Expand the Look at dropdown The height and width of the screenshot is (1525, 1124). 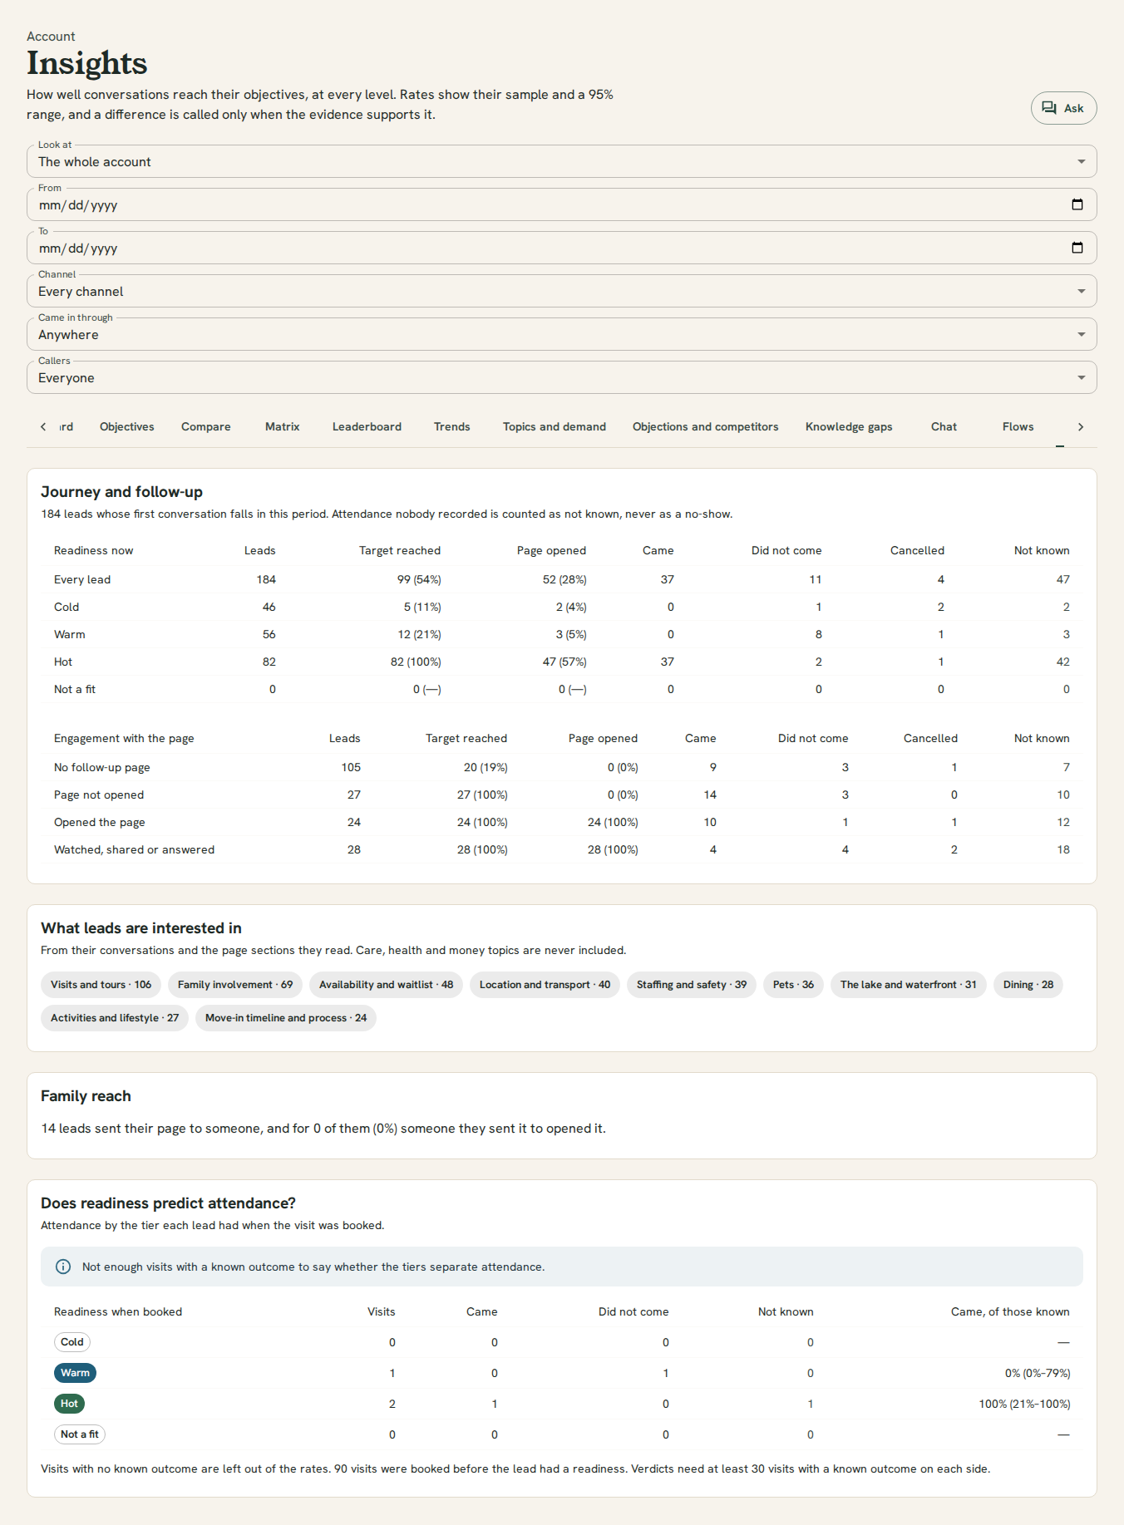coord(561,161)
